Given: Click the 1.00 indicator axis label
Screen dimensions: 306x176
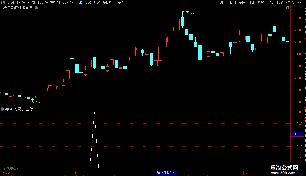Looking at the screenshot, I should click(299, 112).
